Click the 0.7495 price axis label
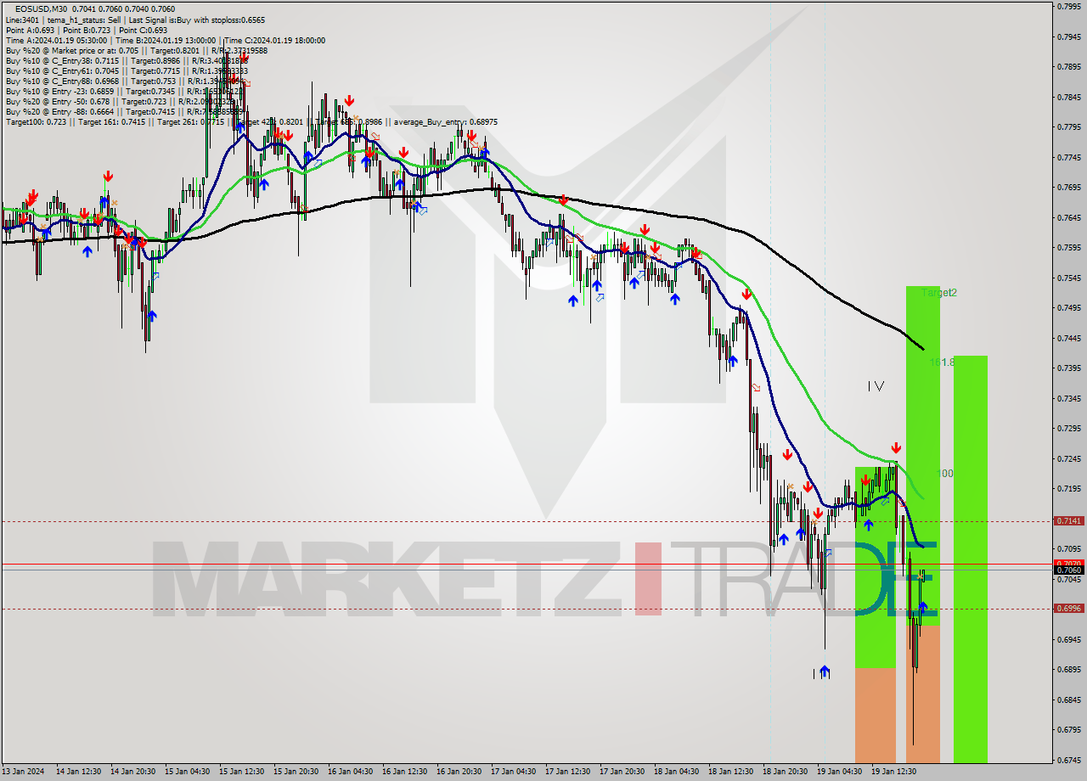This screenshot has width=1087, height=781. point(1067,308)
